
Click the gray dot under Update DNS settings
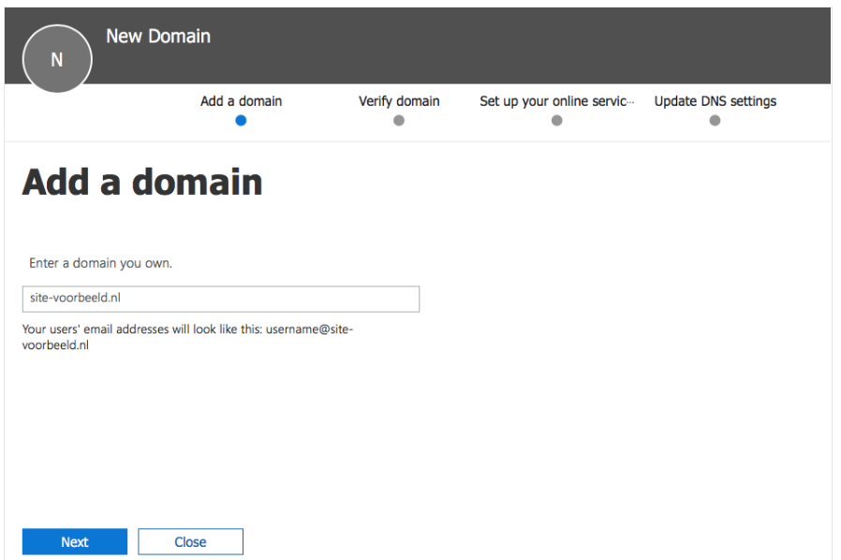point(715,120)
